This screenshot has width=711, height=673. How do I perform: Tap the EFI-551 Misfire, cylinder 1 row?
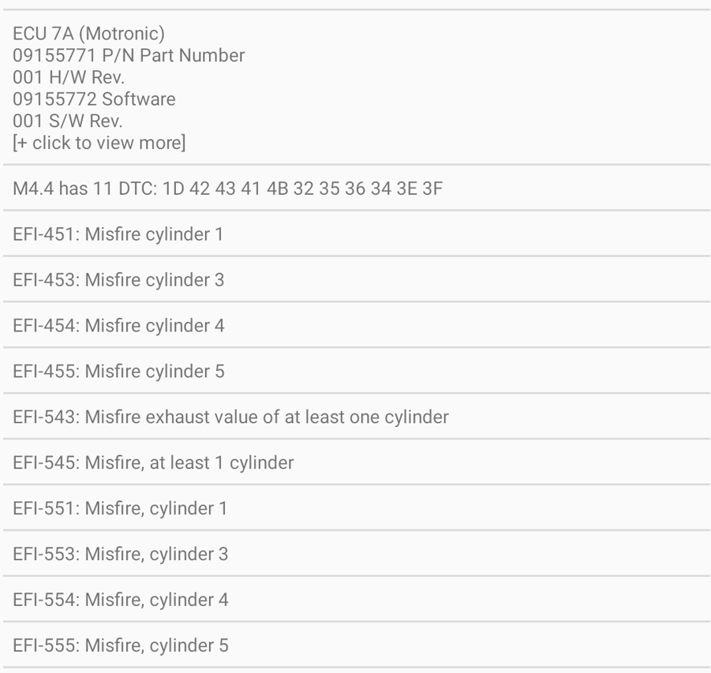click(x=120, y=508)
